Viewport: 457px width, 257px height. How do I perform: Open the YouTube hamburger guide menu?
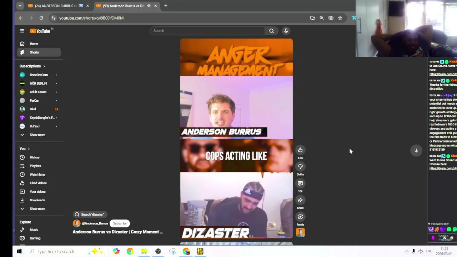coord(22,31)
